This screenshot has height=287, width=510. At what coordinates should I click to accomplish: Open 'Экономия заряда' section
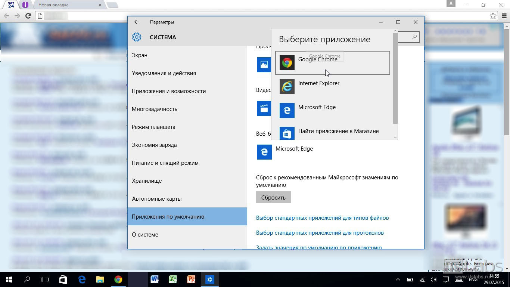(187, 145)
